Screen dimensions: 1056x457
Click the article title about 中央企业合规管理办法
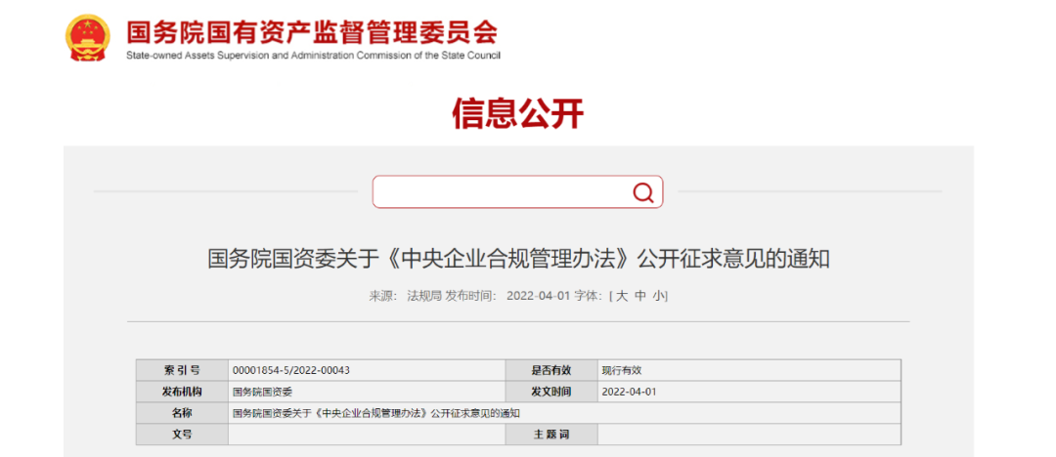518,259
